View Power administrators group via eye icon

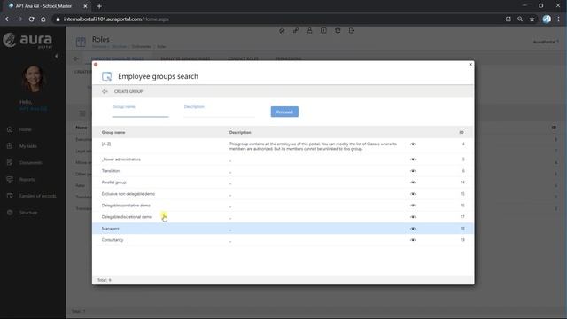point(413,159)
